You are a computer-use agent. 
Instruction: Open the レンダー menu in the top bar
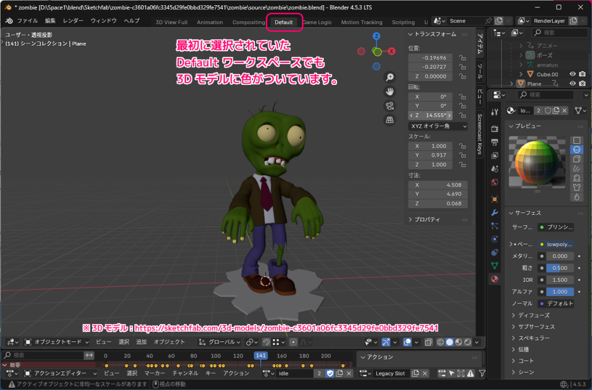(75, 20)
